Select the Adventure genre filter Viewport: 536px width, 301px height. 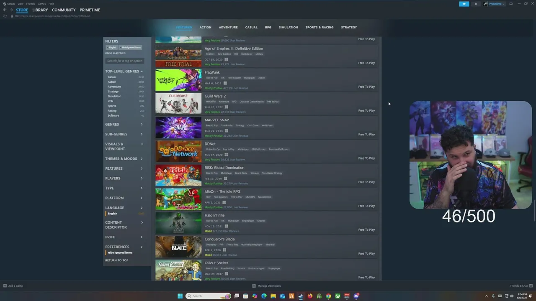[x=114, y=87]
